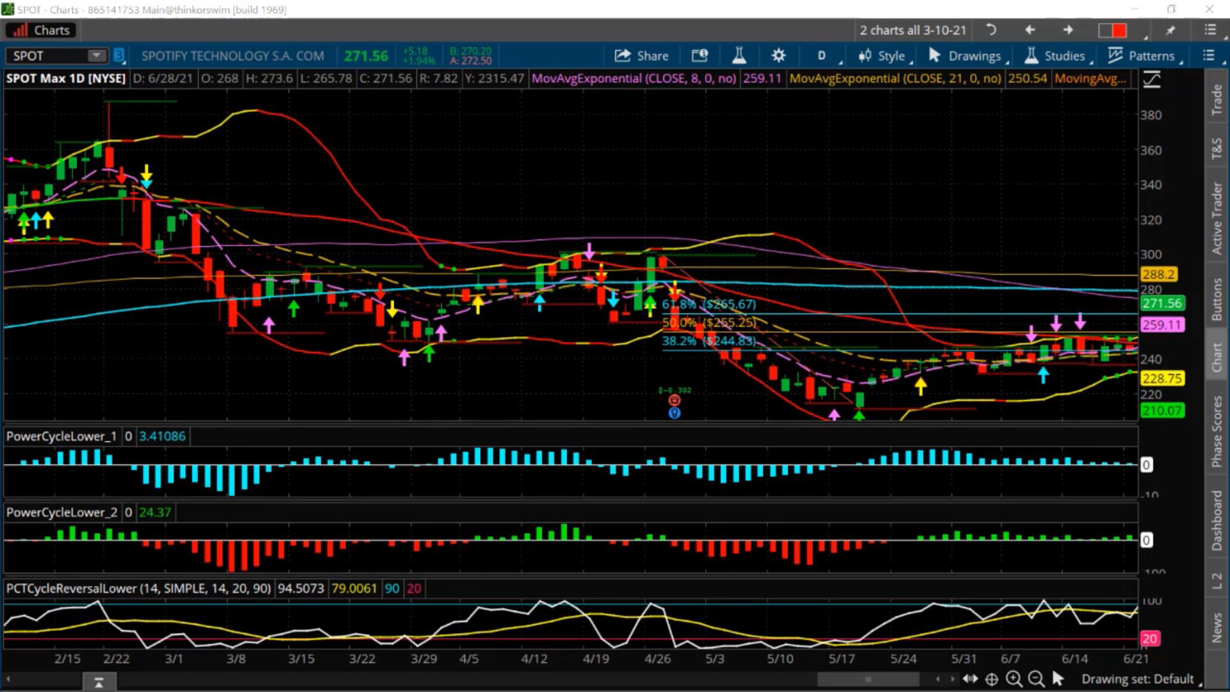Click the green 210.07 price bubble
Screen dimensions: 1230x692
pyautogui.click(x=1162, y=411)
